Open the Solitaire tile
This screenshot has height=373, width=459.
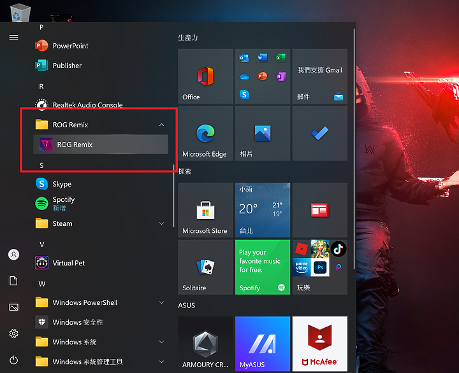(205, 267)
